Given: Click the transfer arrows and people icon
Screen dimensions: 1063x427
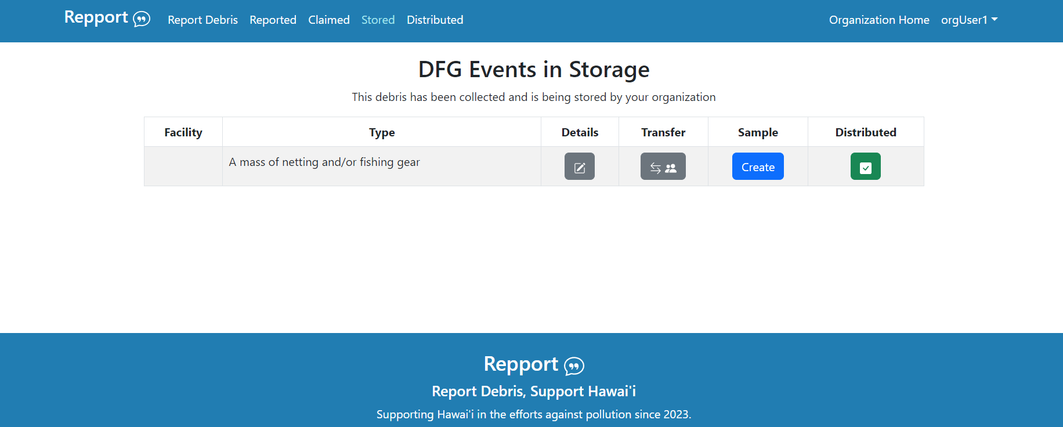Looking at the screenshot, I should point(663,167).
